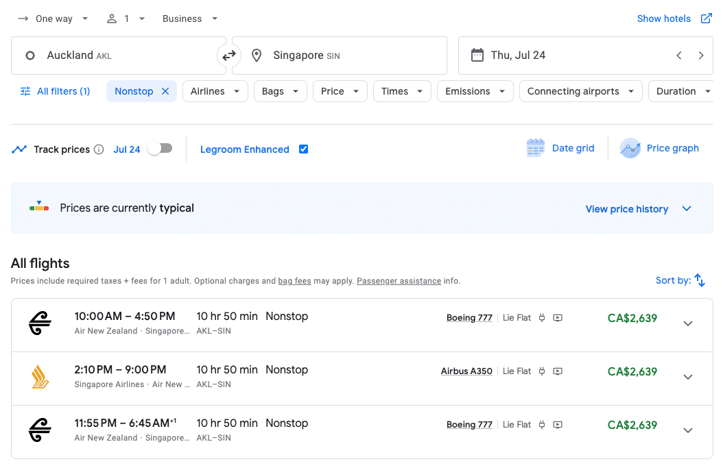Uncheck the Legroom Enhanced checkbox
The image size is (723, 468).
[x=303, y=149]
